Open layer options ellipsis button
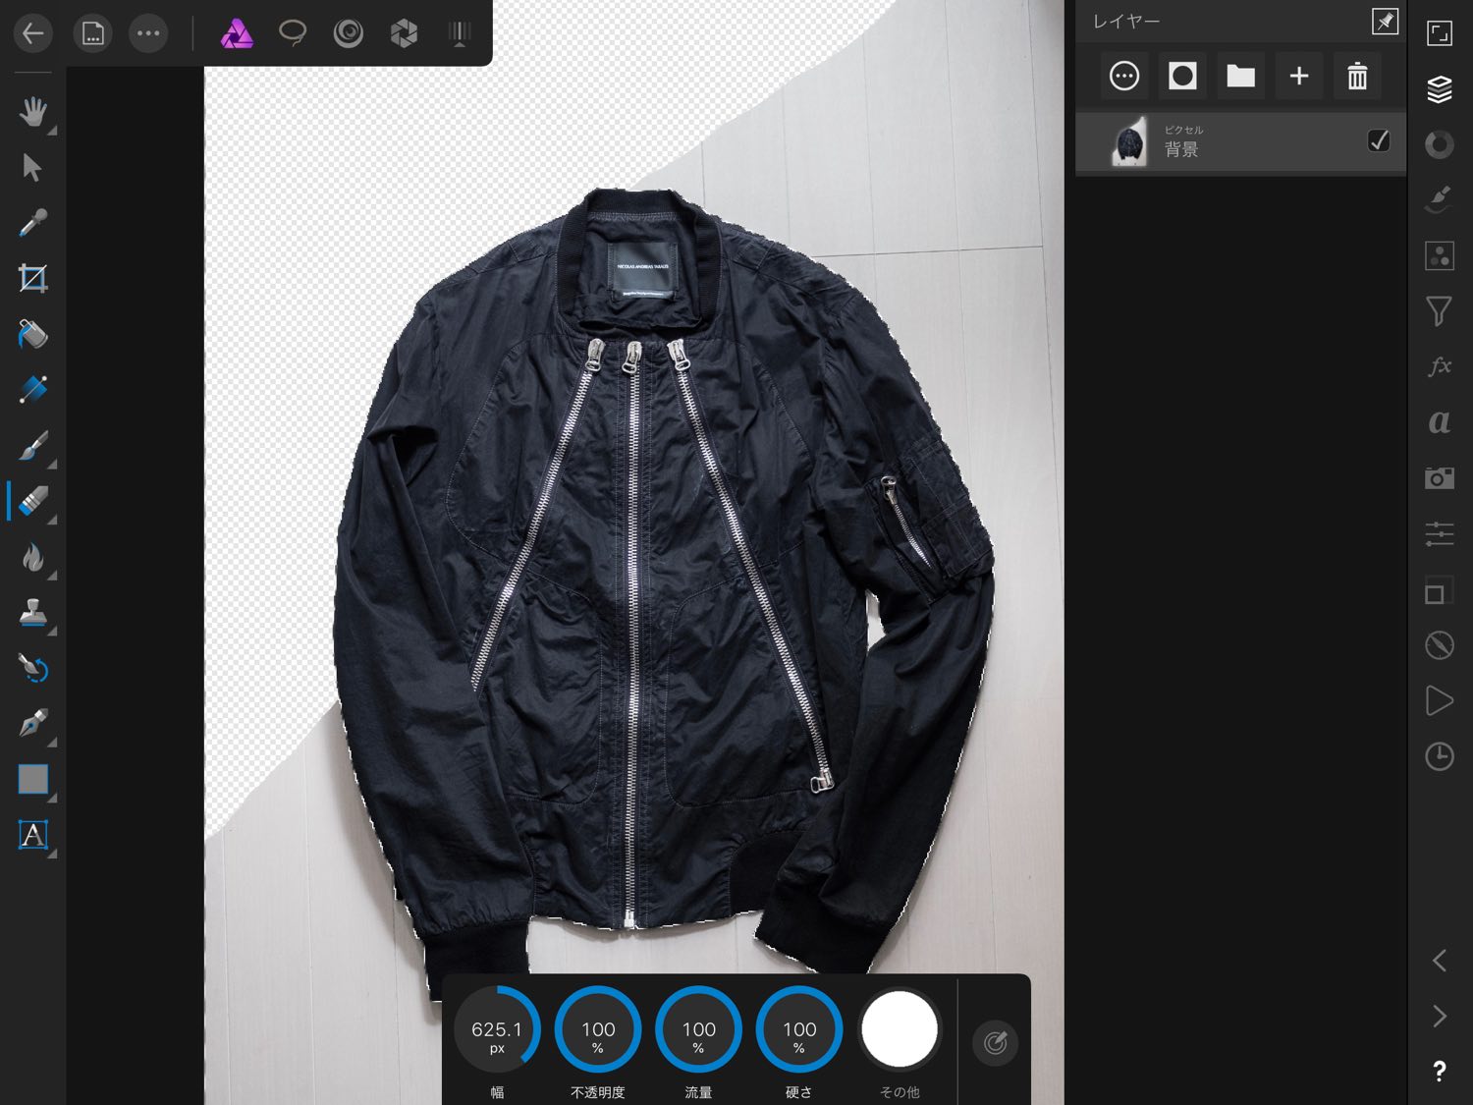This screenshot has width=1473, height=1105. click(1124, 76)
